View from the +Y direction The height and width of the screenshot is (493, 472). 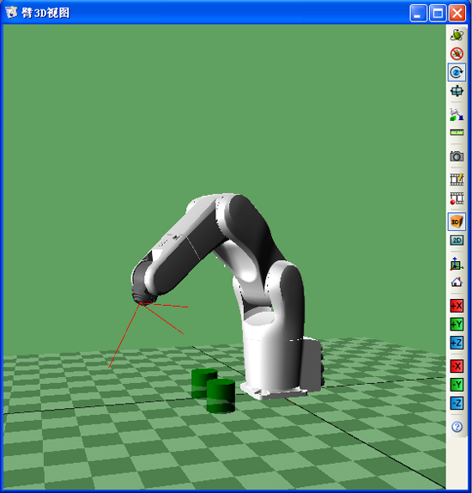457,324
